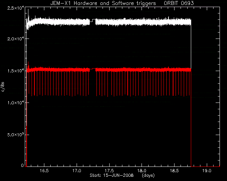Click the 17.5 x-axis tick label
The width and height of the screenshot is (227, 181).
point(109,171)
